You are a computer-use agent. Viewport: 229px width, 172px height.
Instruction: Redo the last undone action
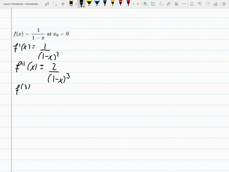point(208,4)
